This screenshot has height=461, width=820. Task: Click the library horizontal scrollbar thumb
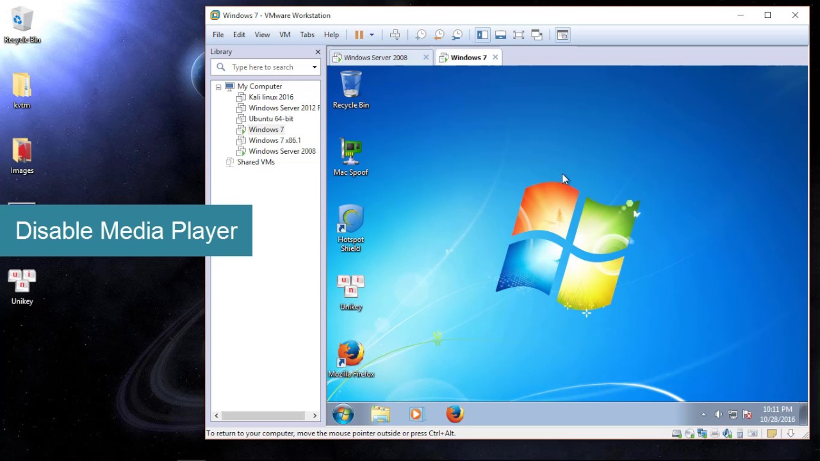(264, 416)
